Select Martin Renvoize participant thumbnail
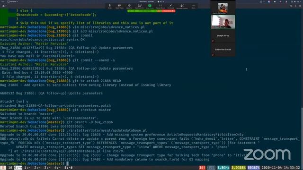The height and width of the screenshot is (170, 303). coord(223,8)
